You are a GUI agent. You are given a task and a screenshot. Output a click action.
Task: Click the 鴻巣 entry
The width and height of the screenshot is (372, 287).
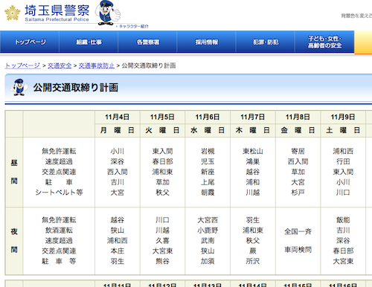tap(253, 161)
